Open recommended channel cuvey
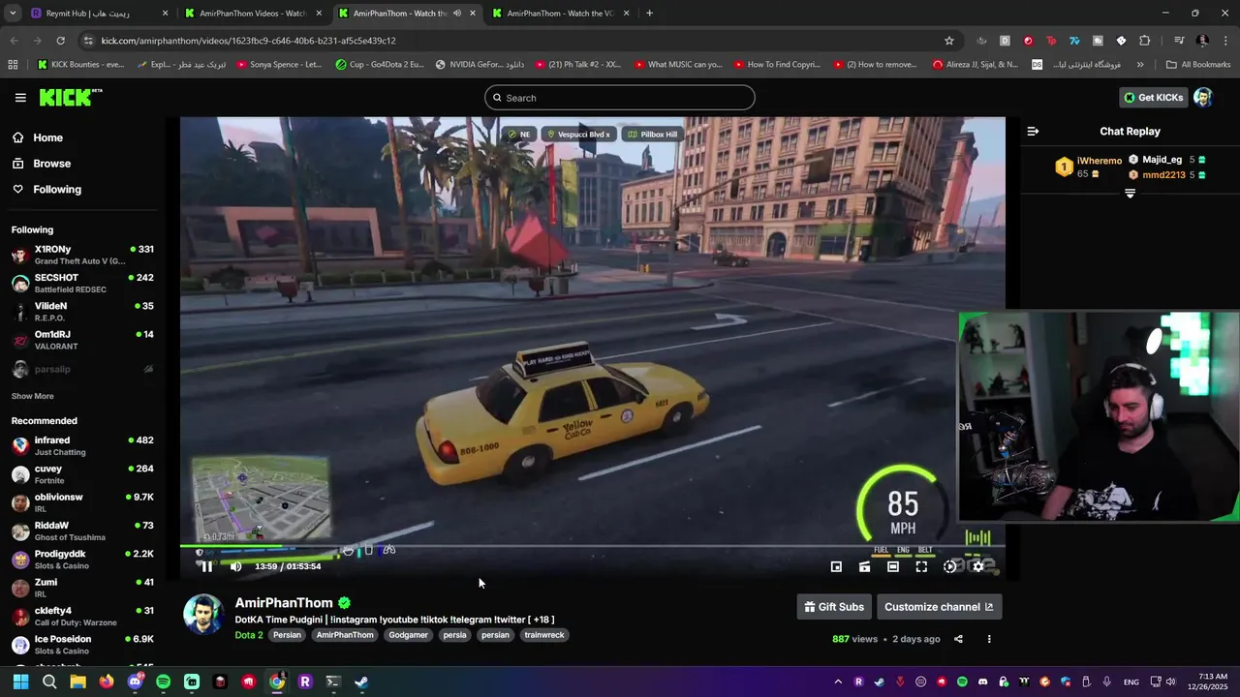Screen dimensions: 1240x697 pyautogui.click(x=82, y=474)
